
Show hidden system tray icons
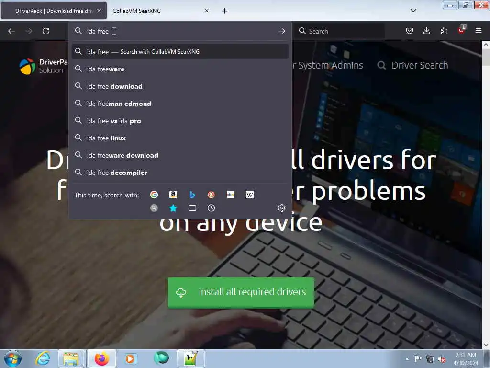(x=407, y=359)
